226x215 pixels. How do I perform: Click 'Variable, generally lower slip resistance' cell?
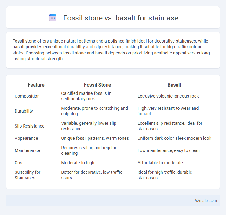click(x=97, y=126)
